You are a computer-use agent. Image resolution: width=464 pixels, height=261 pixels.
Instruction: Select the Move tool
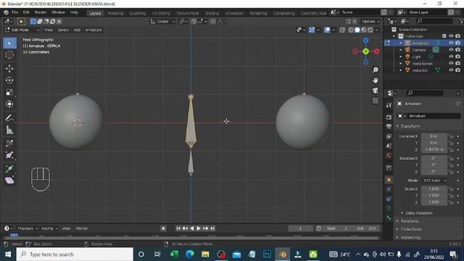9,68
